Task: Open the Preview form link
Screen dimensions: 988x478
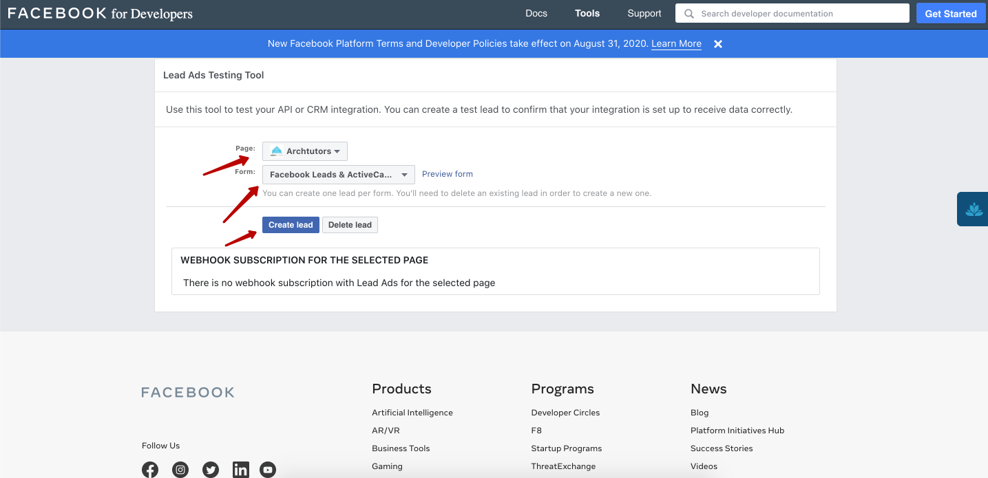Action: 448,174
